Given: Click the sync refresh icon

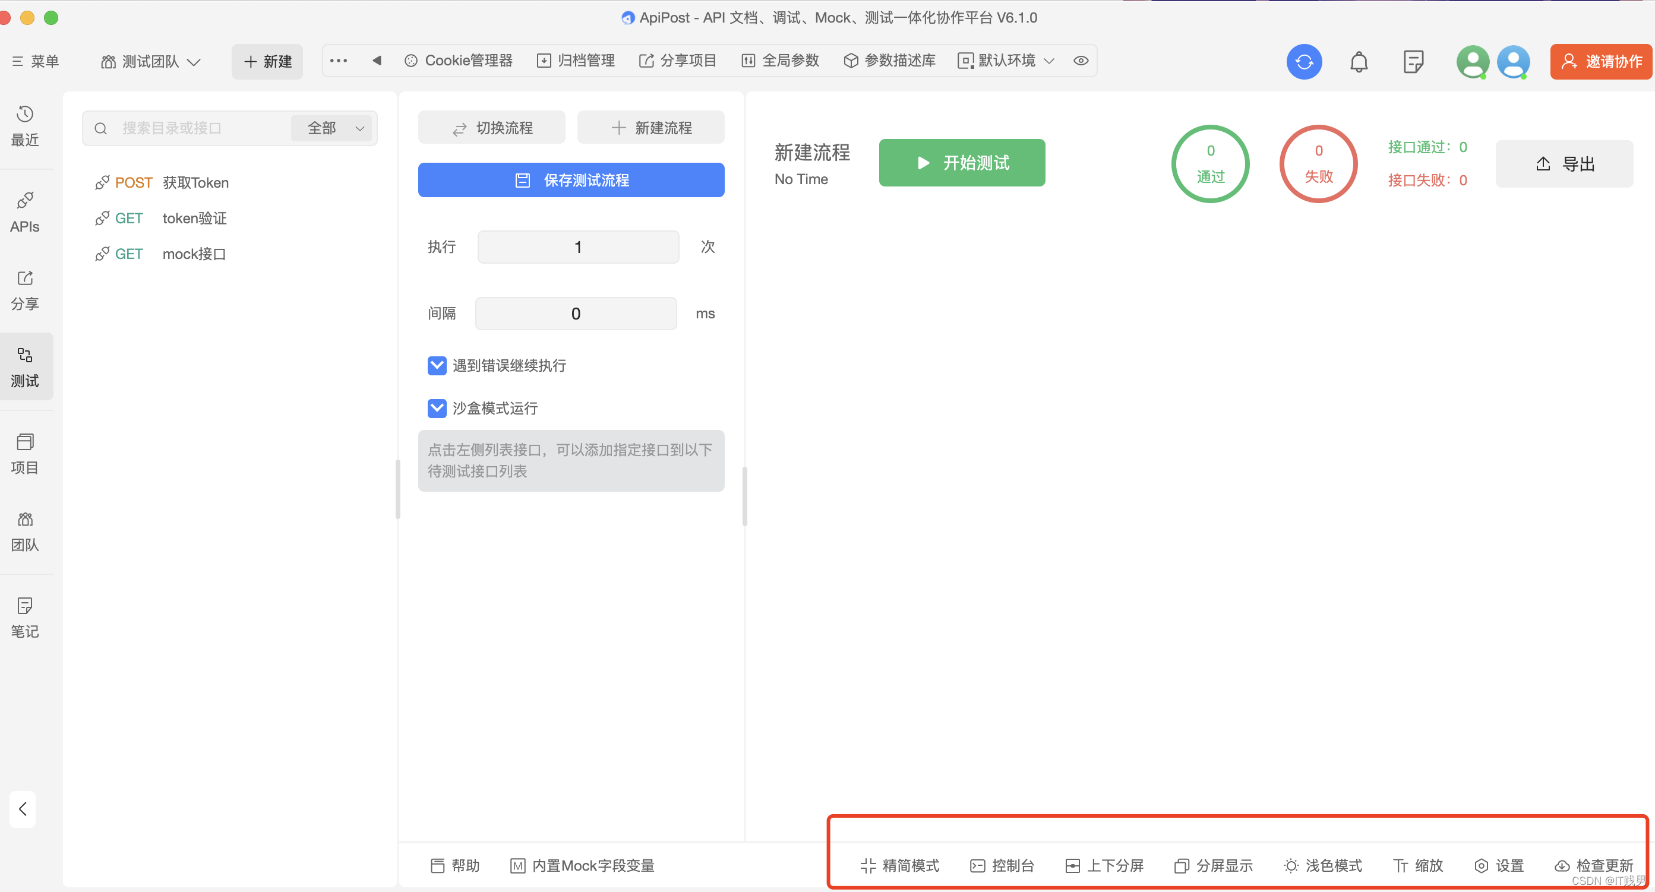Looking at the screenshot, I should click(1303, 62).
